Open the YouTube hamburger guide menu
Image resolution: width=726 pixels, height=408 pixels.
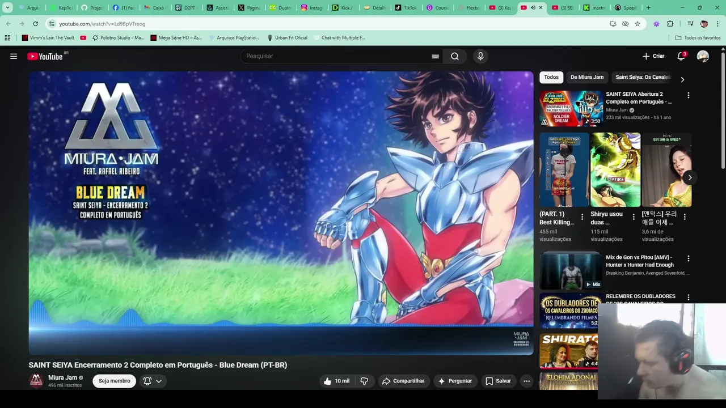point(14,56)
